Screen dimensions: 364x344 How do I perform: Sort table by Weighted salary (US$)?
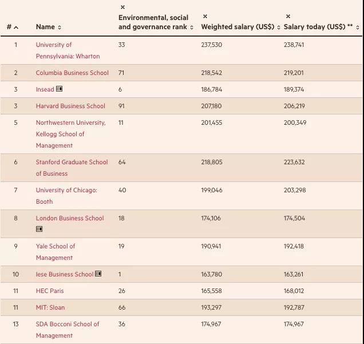pos(279,27)
